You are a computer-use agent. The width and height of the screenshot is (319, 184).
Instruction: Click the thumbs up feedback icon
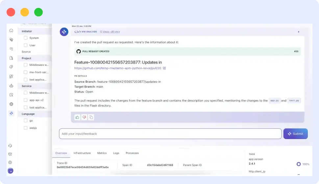pos(77,117)
